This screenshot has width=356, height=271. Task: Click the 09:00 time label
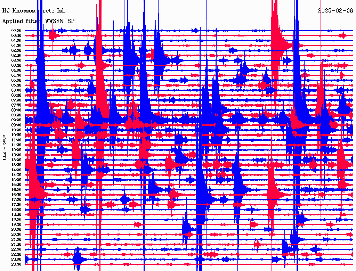[x=16, y=120]
